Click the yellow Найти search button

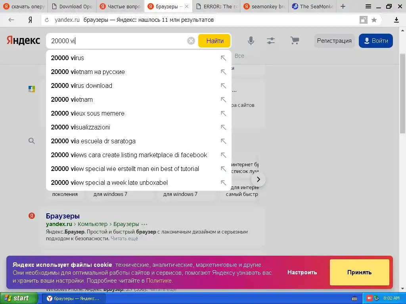(x=214, y=41)
